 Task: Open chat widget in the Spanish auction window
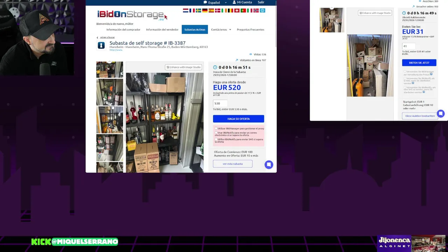[x=269, y=164]
